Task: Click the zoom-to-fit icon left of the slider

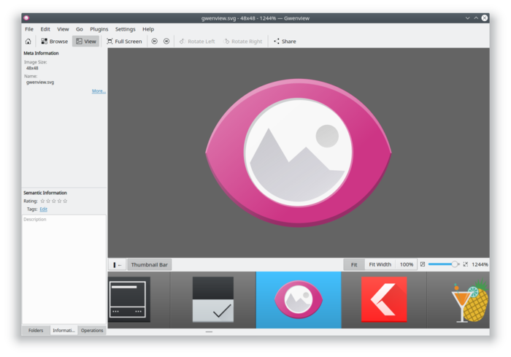Action: [x=422, y=264]
